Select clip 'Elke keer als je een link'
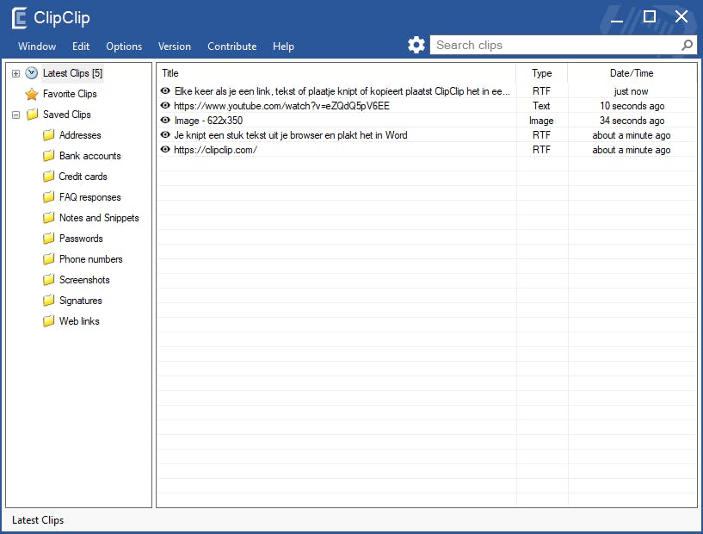The height and width of the screenshot is (534, 703). click(342, 91)
